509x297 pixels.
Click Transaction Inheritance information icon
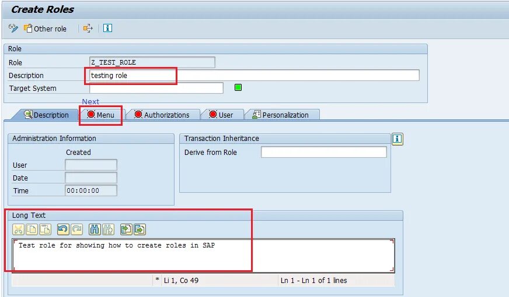pyautogui.click(x=398, y=139)
